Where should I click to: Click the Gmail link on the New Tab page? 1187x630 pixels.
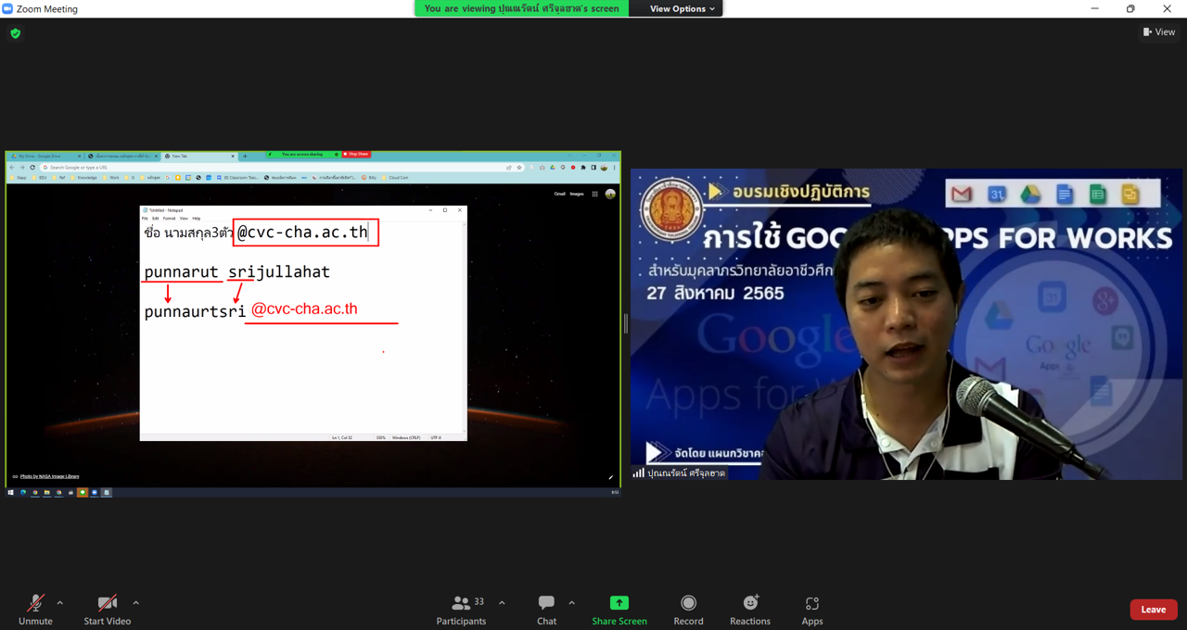pyautogui.click(x=560, y=195)
